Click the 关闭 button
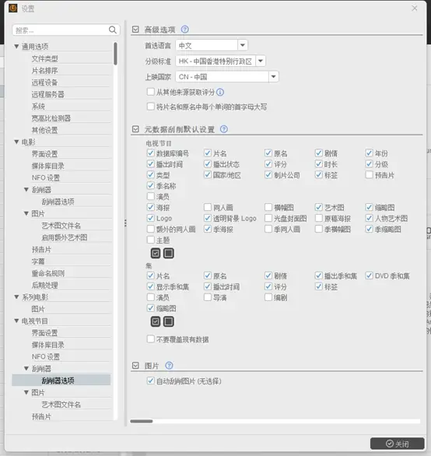 (398, 444)
